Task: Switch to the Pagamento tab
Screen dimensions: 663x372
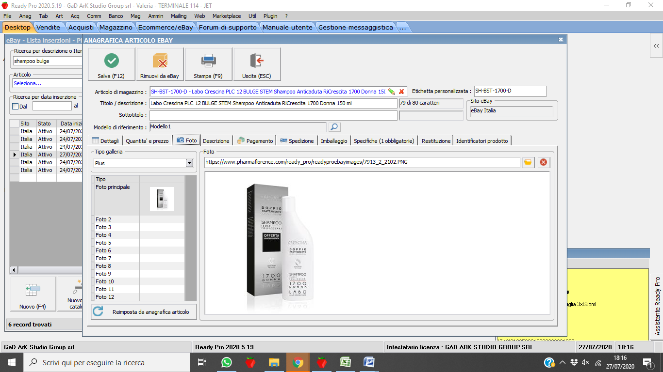Action: (255, 141)
